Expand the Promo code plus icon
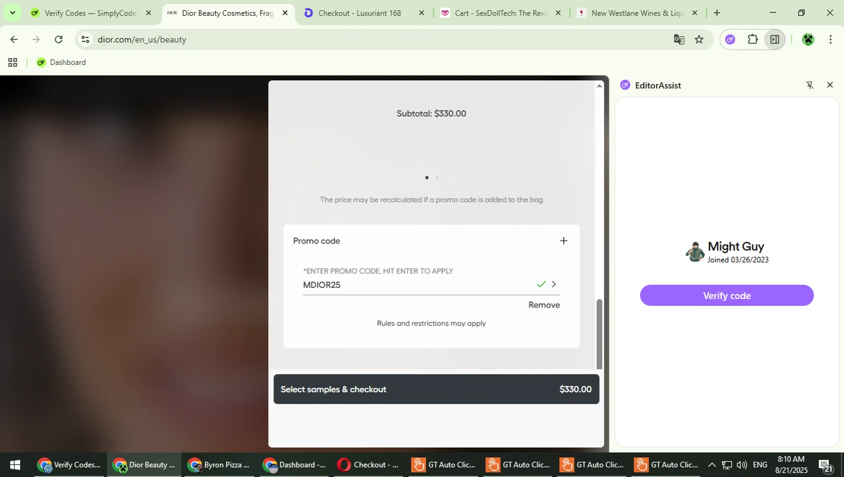Image resolution: width=844 pixels, height=477 pixels. [x=563, y=240]
